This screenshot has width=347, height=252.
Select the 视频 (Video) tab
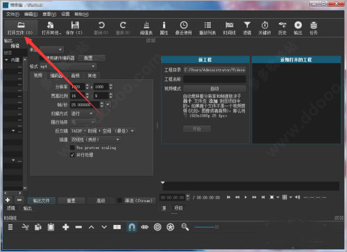click(x=38, y=76)
